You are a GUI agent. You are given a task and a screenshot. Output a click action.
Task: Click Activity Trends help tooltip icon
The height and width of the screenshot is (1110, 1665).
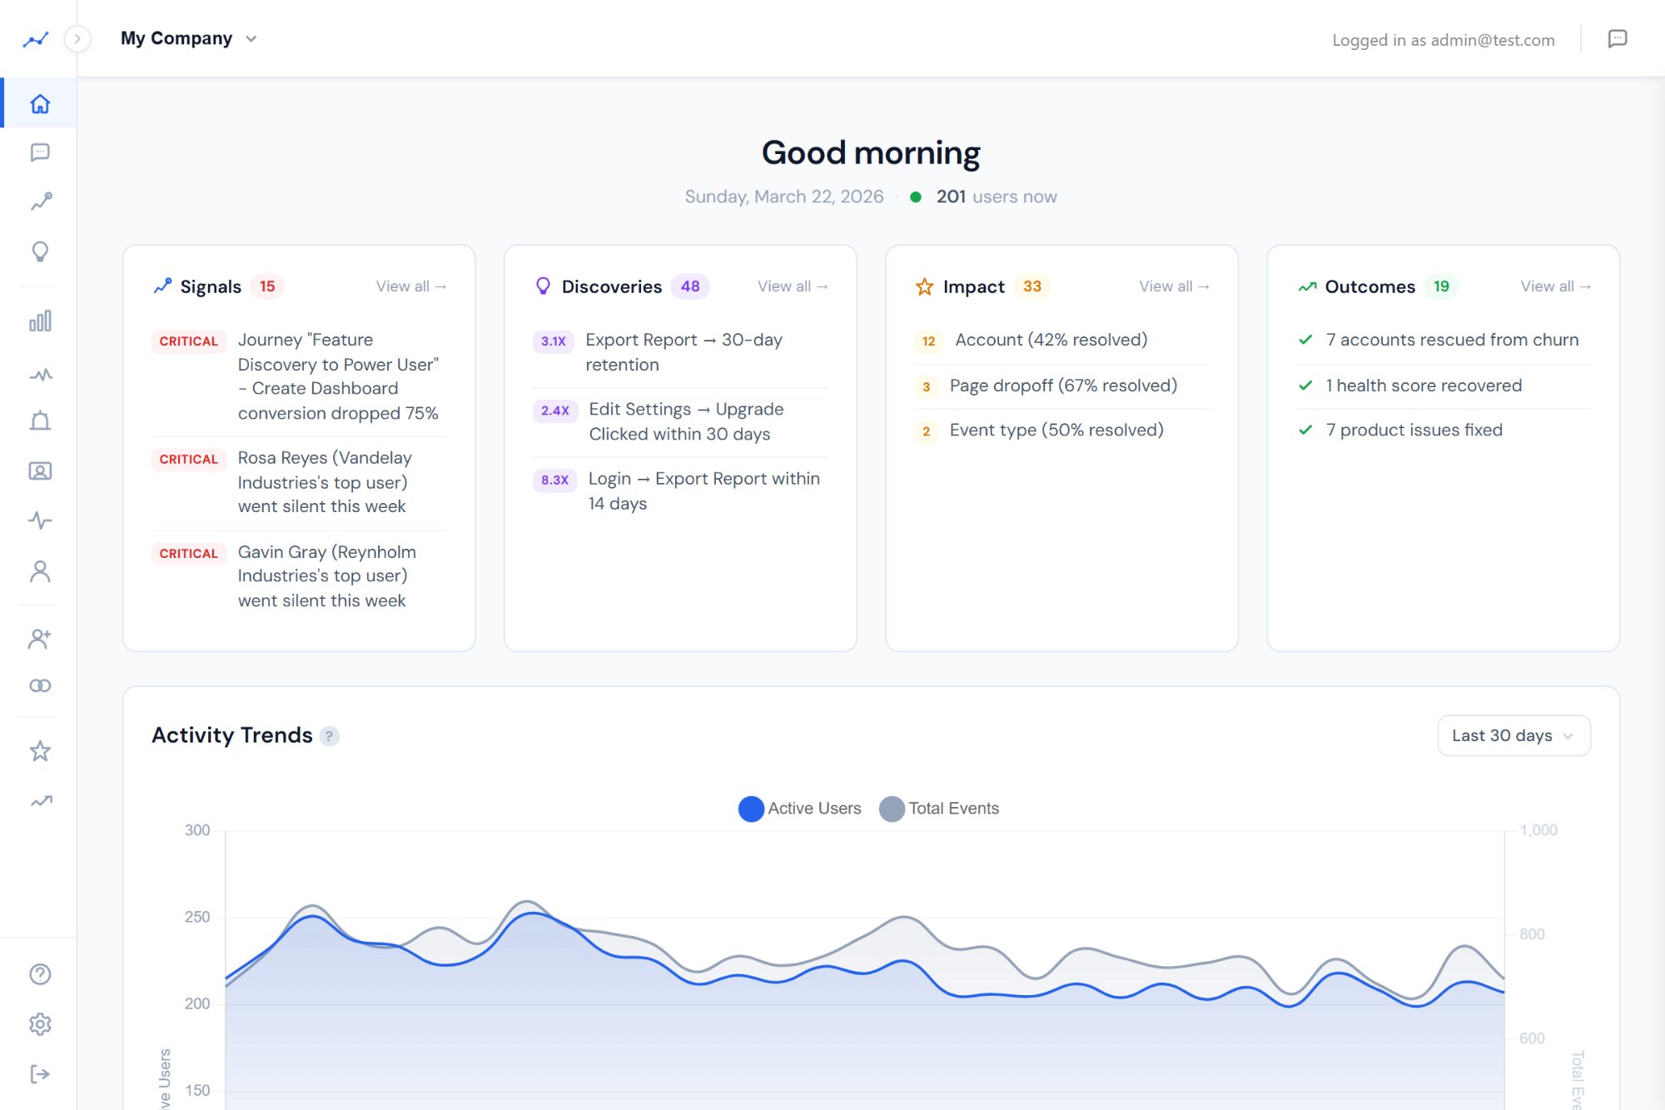(x=330, y=736)
